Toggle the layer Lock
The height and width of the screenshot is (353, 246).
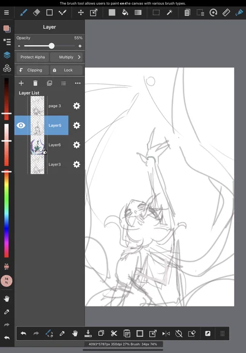tap(66, 70)
